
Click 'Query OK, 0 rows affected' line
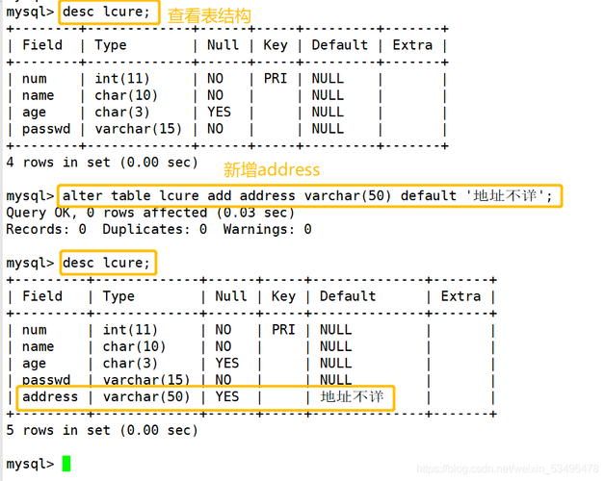(150, 213)
